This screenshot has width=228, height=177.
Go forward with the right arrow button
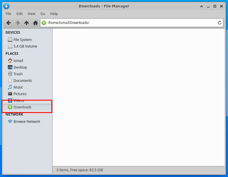(x=18, y=23)
